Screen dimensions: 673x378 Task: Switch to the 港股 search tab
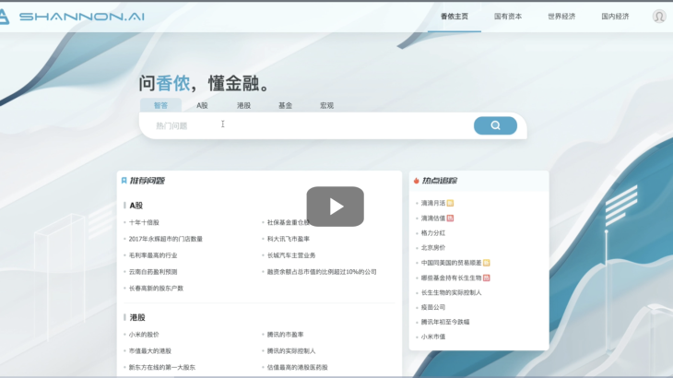coord(243,105)
